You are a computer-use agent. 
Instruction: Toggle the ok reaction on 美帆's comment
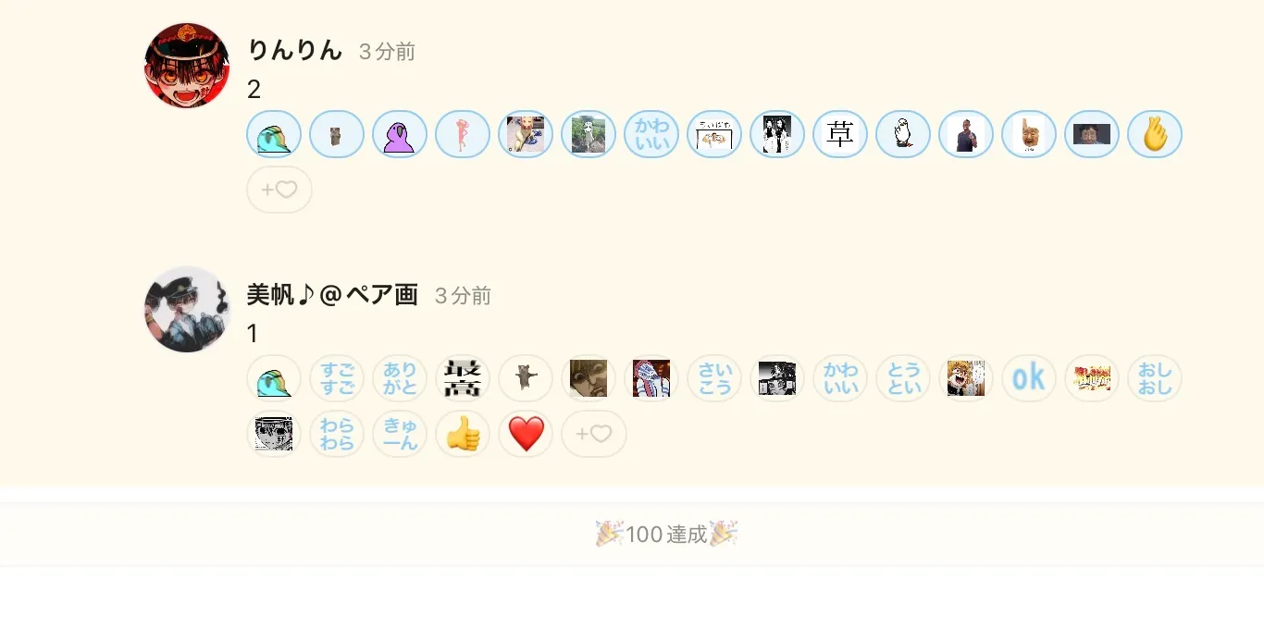click(1029, 378)
